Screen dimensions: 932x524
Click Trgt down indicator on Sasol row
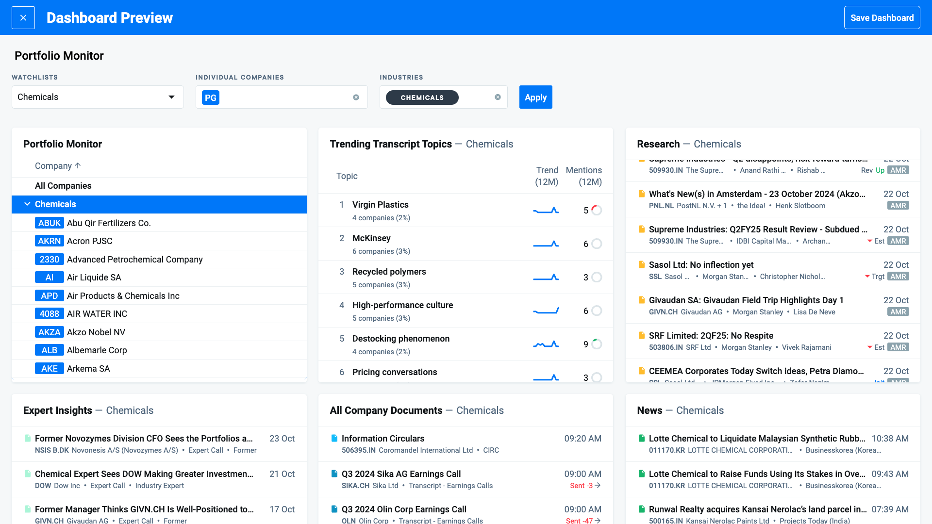875,277
